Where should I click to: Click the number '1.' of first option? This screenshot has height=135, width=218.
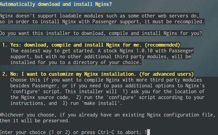(5, 45)
